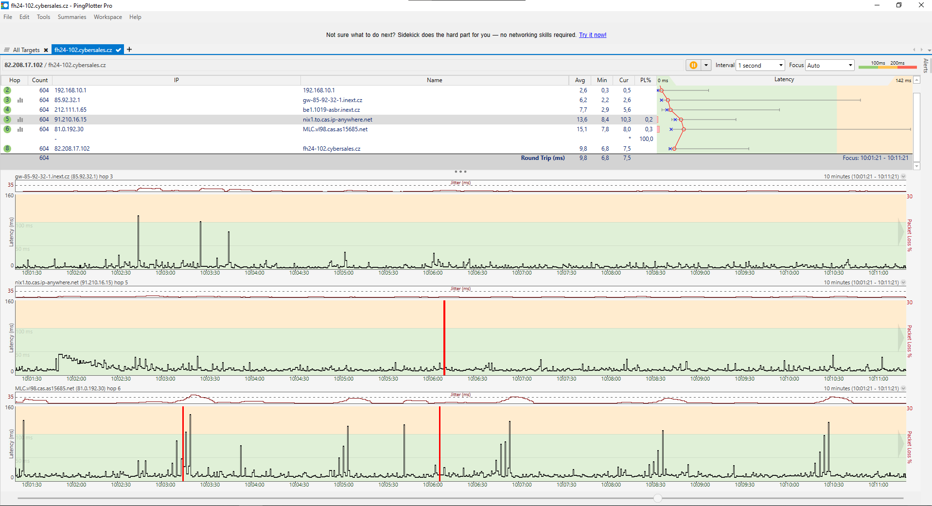This screenshot has width=932, height=506.
Task: Open the Alerts side panel
Action: (926, 65)
